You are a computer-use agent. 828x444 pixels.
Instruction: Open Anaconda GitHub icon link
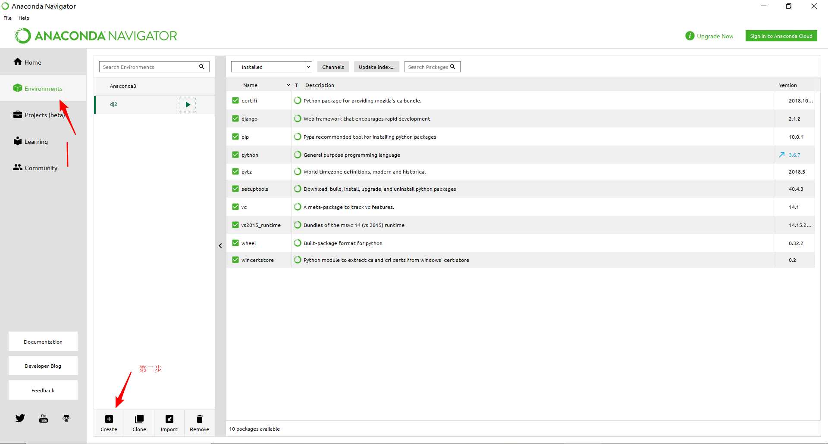coord(66,418)
